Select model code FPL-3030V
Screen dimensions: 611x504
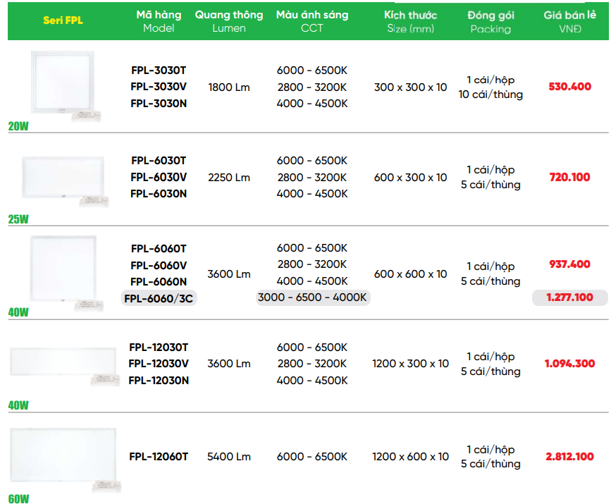pos(159,87)
